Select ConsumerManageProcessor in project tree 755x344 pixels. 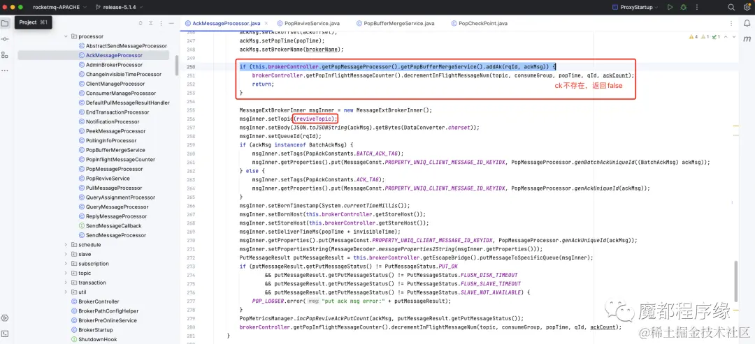coord(121,94)
